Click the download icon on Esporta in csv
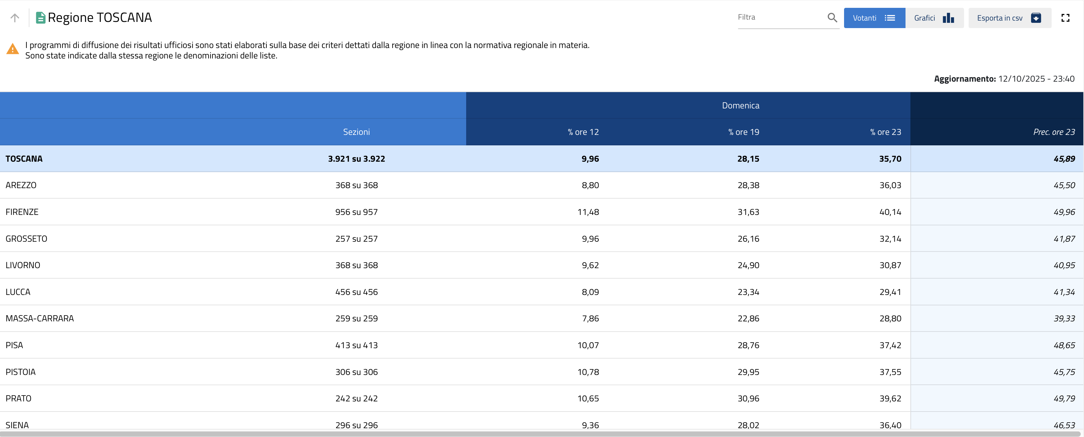Image resolution: width=1084 pixels, height=437 pixels. click(1036, 18)
